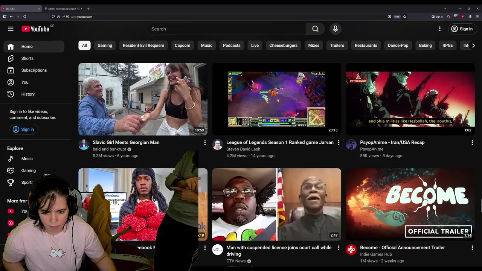
Task: Click the browser address bar URL
Action: 82,17
